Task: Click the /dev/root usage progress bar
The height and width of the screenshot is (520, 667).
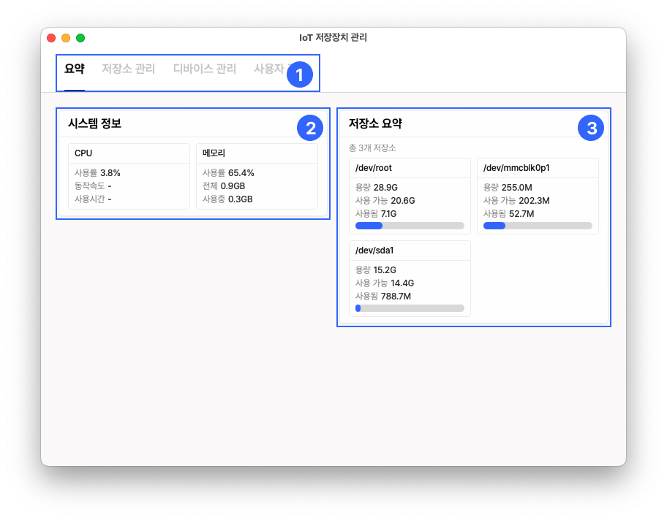Action: (x=410, y=226)
